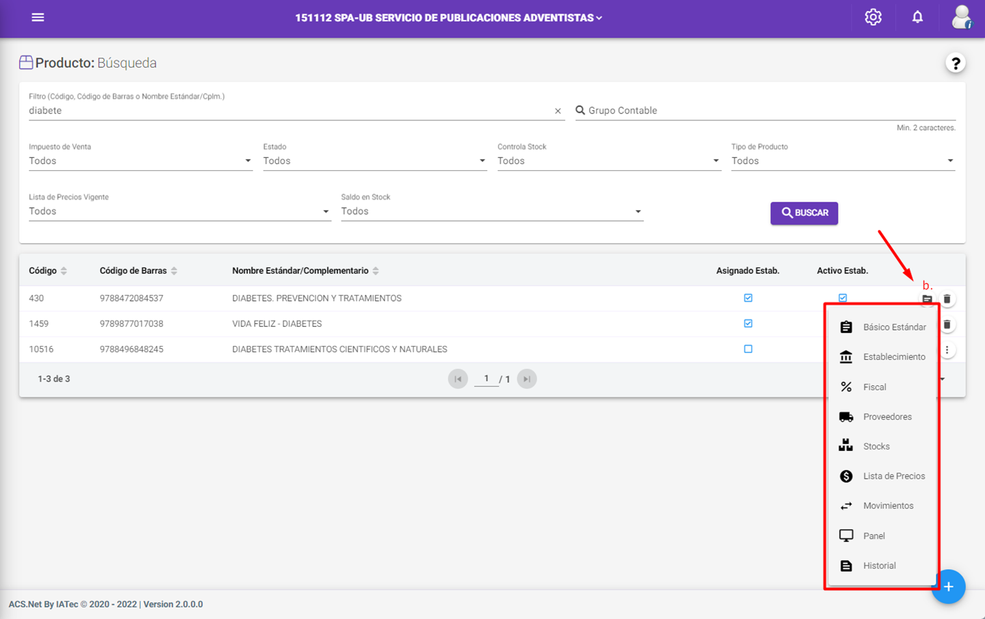The image size is (985, 619).
Task: Expand the Controla Stock dropdown
Action: coord(609,161)
